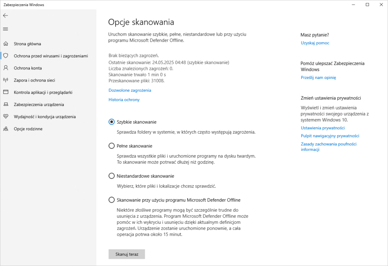This screenshot has width=388, height=266.
Task: Open Pulpit nawigacyjny prywatności link
Action: [x=330, y=136]
